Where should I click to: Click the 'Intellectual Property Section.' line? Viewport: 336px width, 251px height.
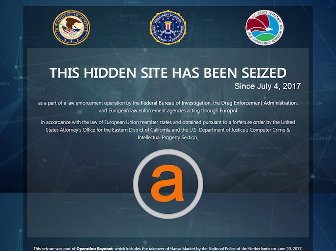point(168,138)
